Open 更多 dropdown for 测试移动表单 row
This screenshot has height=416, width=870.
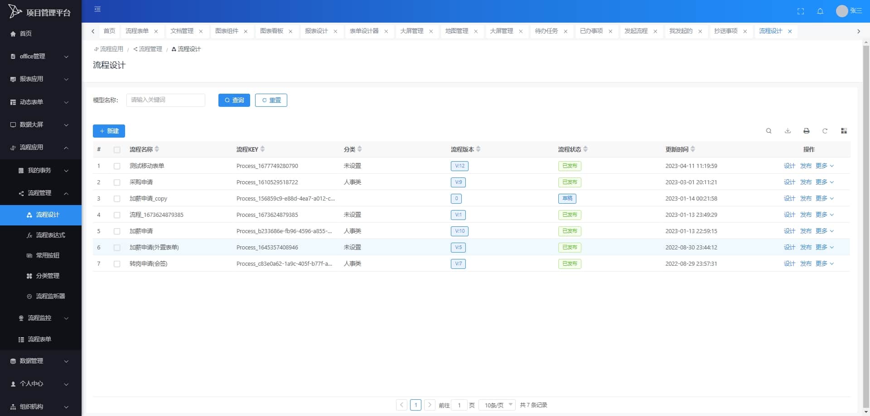click(x=825, y=166)
